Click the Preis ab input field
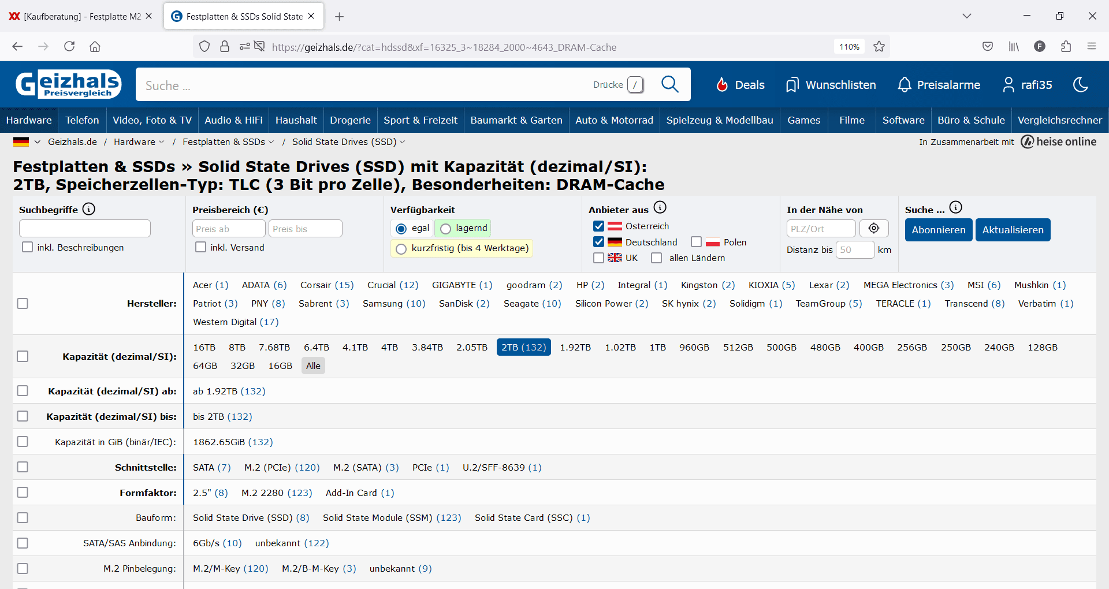 [x=229, y=229]
